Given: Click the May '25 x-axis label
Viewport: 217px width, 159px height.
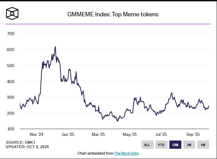Looking at the screenshot, I should coord(130,134).
